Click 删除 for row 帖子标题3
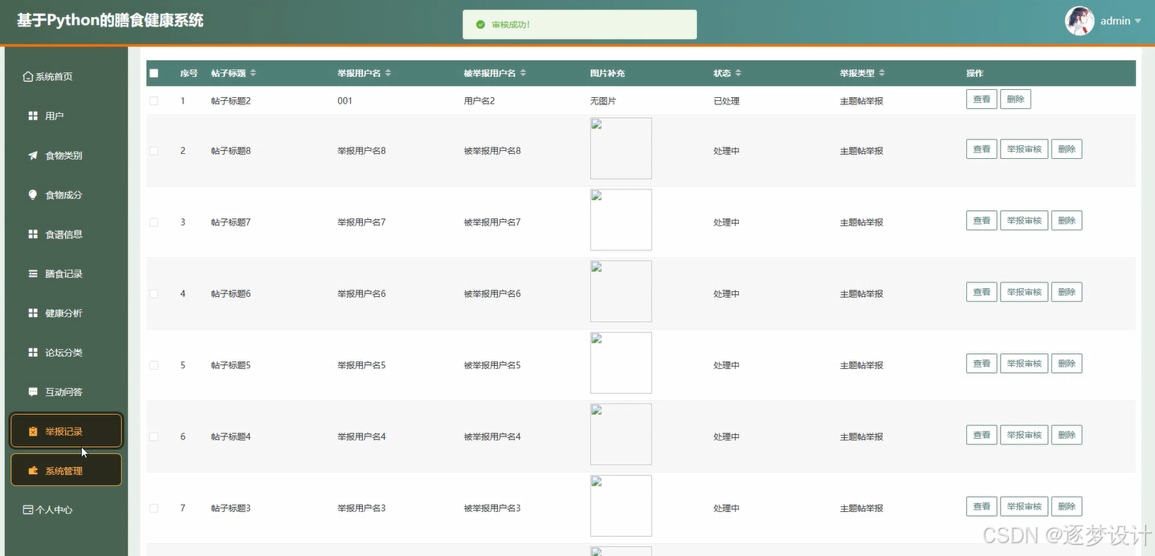 point(1067,506)
